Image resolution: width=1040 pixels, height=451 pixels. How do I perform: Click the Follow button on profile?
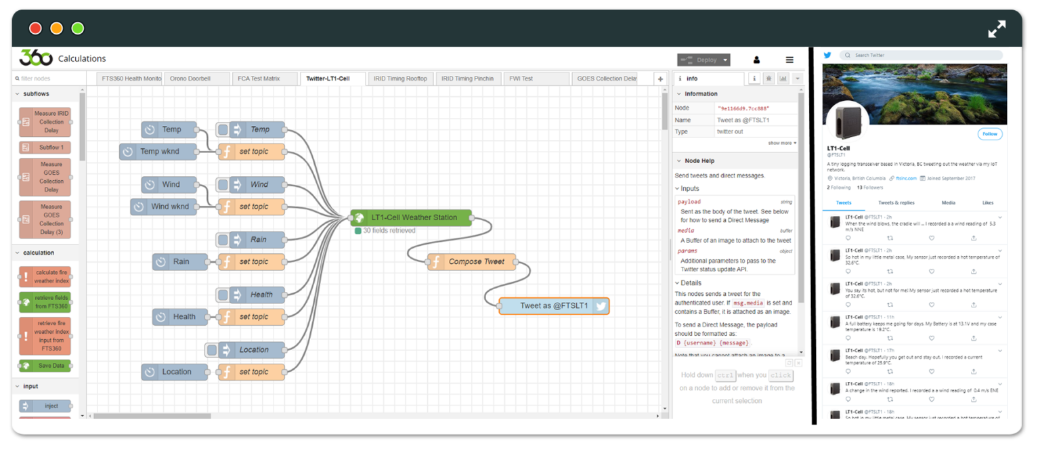[x=990, y=134]
